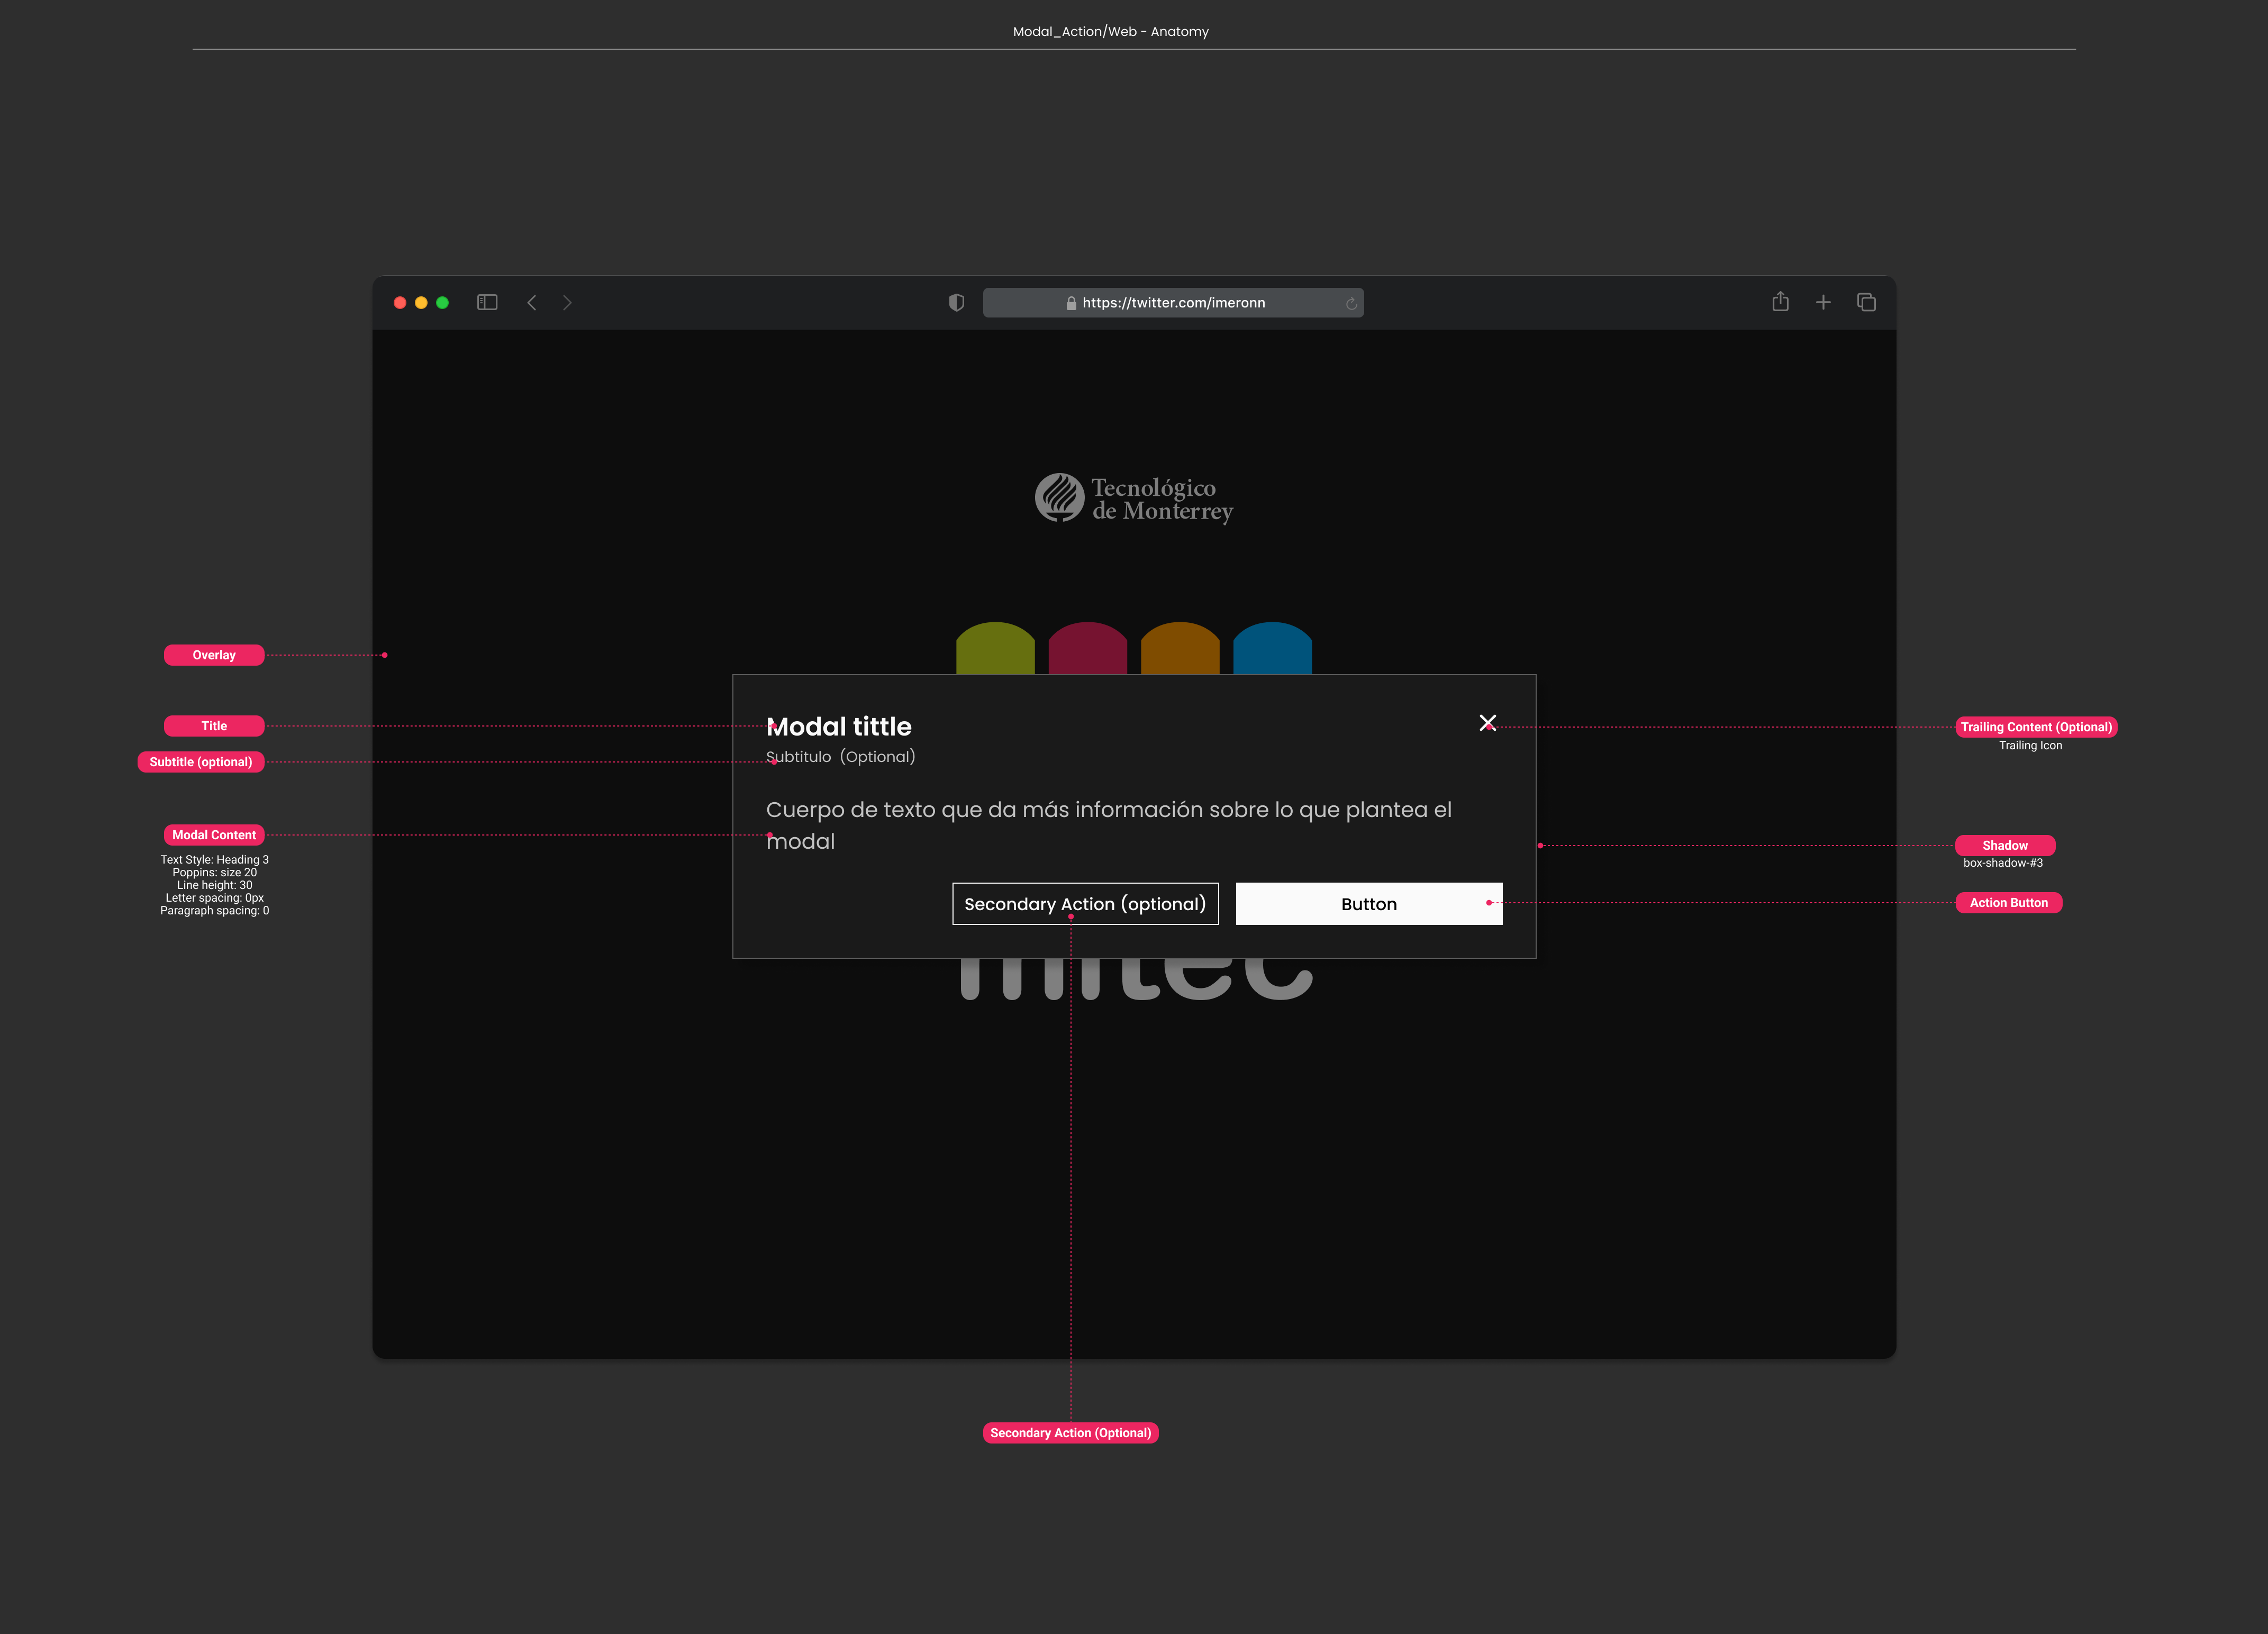Image resolution: width=2268 pixels, height=1634 pixels.
Task: Click the Cuerpo de texto body paragraph
Action: pyautogui.click(x=1109, y=825)
